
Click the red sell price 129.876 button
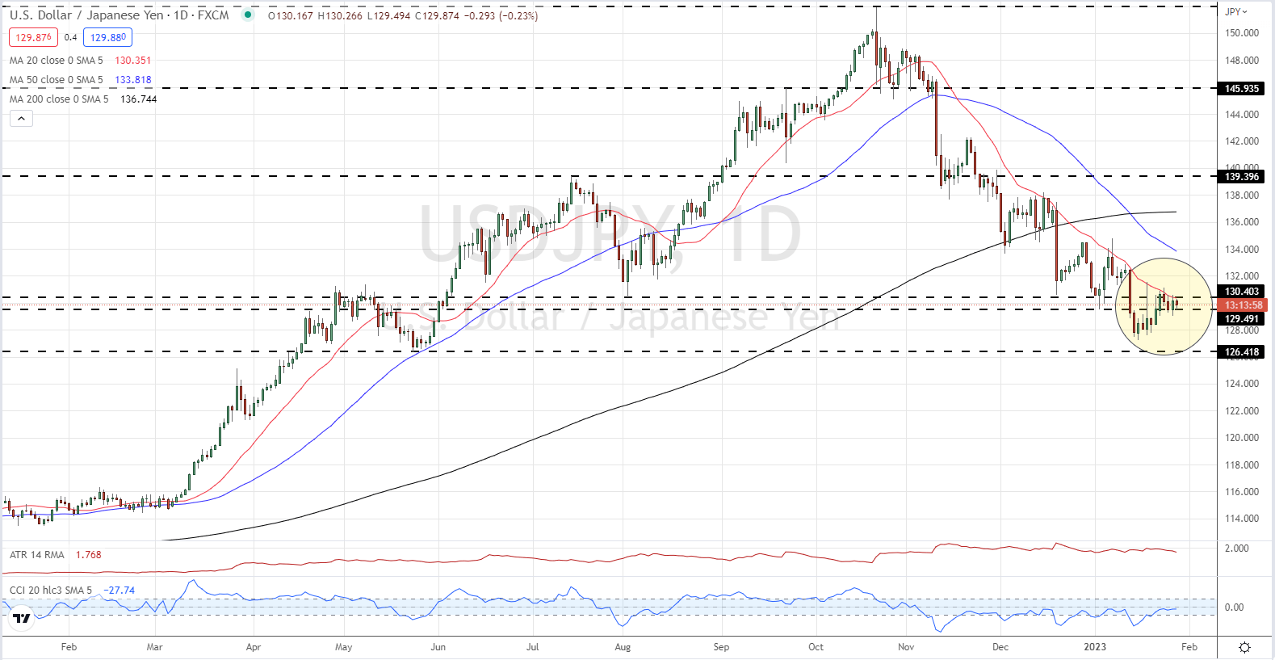33,37
